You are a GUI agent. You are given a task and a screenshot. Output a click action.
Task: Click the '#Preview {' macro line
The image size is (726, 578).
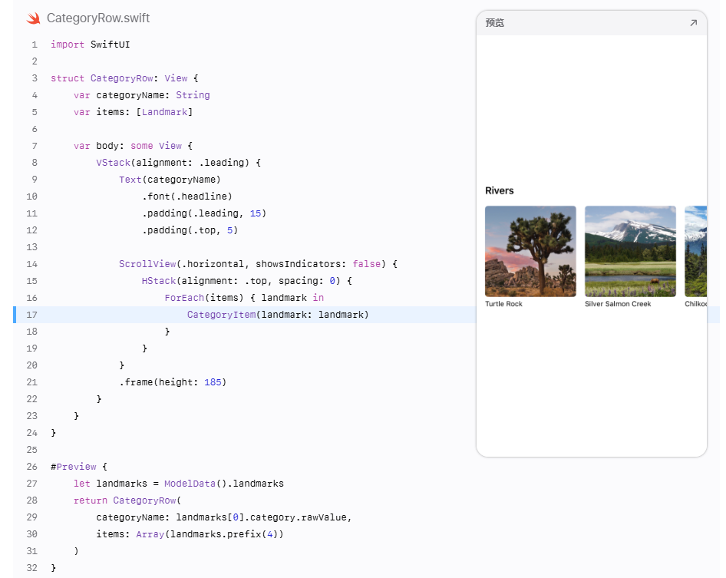tap(79, 467)
